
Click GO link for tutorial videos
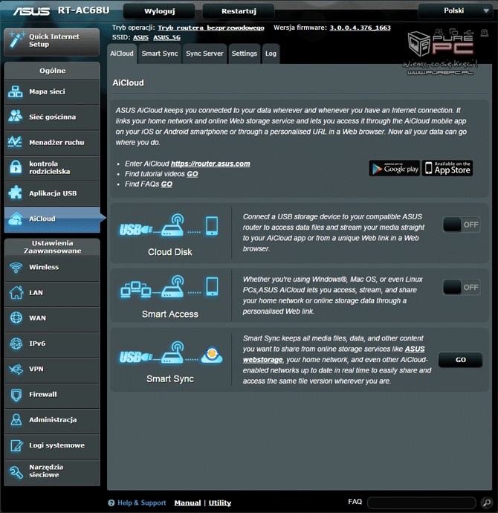coord(193,174)
